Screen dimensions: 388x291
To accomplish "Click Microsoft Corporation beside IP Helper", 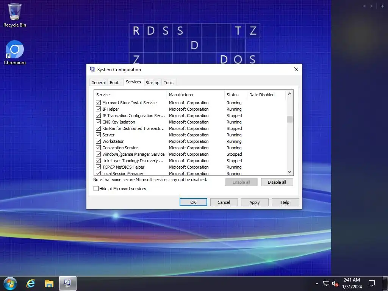I will (x=189, y=109).
